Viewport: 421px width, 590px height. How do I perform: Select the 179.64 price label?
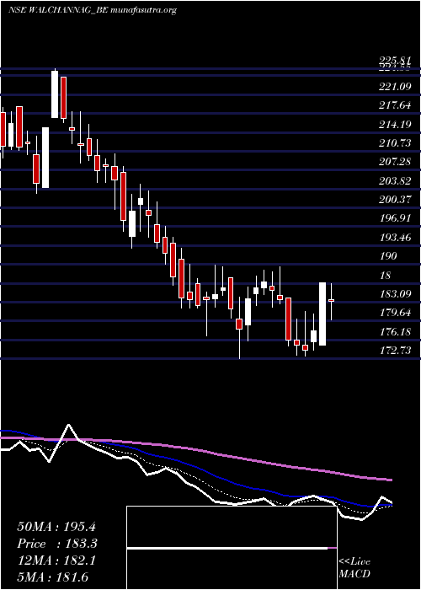pyautogui.click(x=395, y=313)
